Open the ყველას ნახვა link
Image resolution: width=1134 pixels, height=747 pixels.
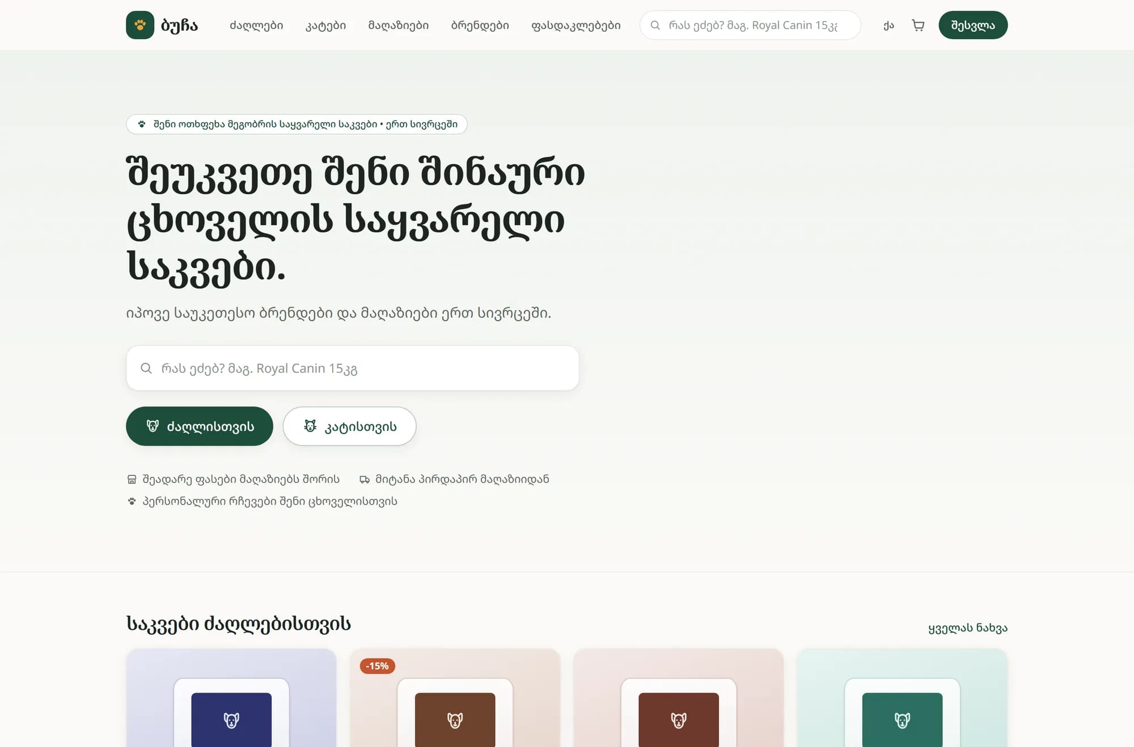968,628
